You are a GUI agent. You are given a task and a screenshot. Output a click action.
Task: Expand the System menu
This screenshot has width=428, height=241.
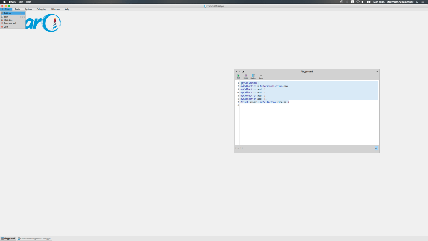click(28, 9)
